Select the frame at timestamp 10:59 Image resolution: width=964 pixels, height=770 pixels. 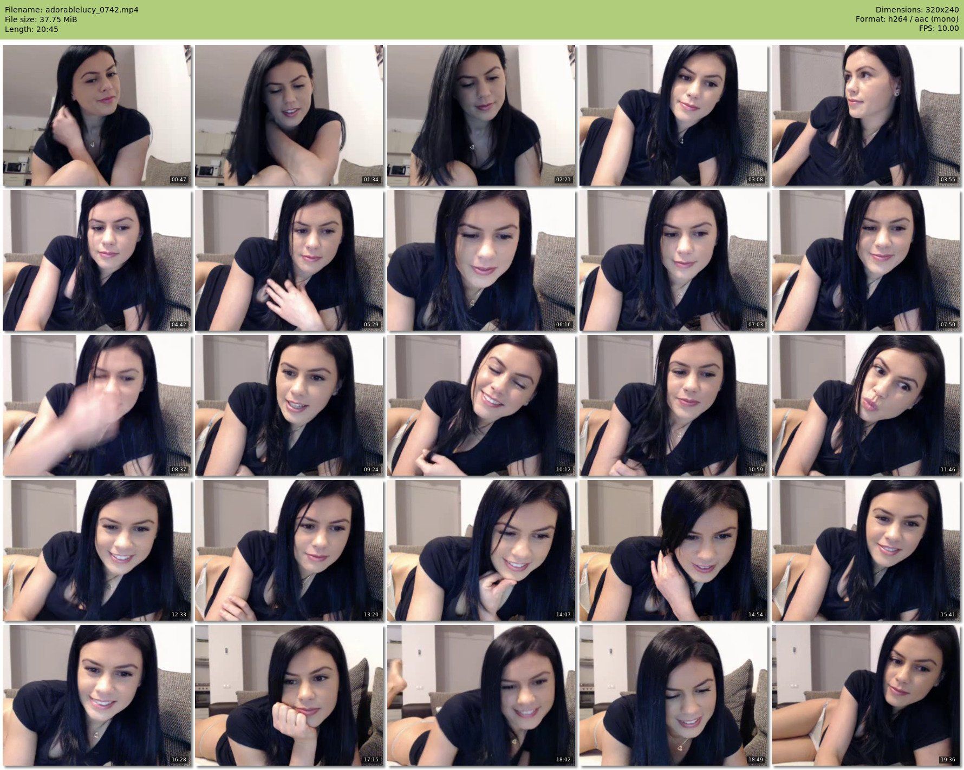pyautogui.click(x=674, y=405)
